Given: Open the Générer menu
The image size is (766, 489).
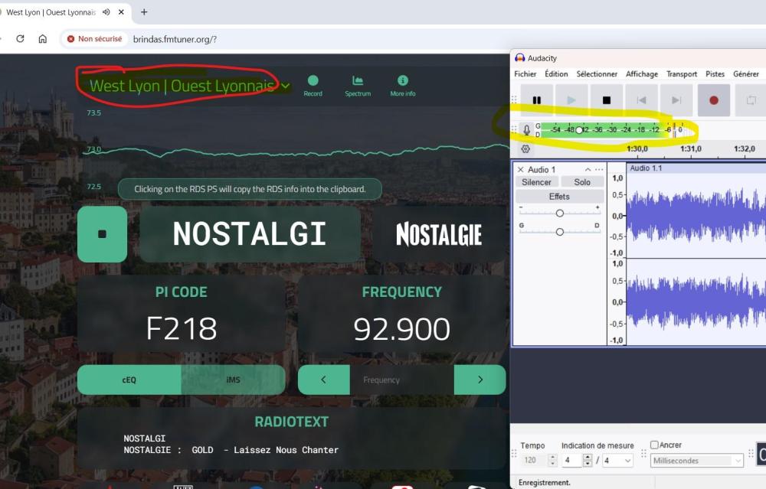Looking at the screenshot, I should click(746, 73).
